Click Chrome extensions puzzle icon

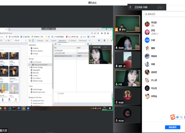pyautogui.click(x=102, y=33)
